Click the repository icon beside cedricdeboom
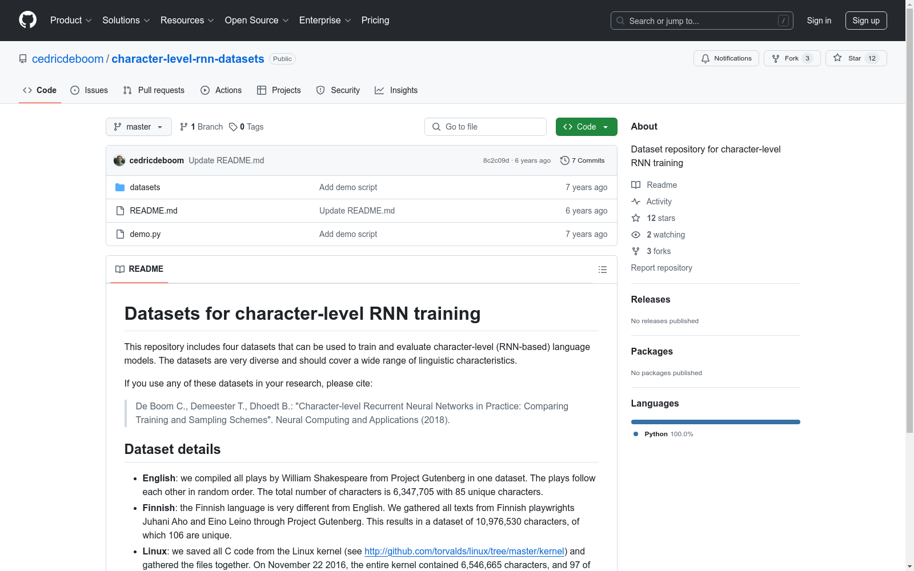The width and height of the screenshot is (914, 571). pyautogui.click(x=23, y=59)
